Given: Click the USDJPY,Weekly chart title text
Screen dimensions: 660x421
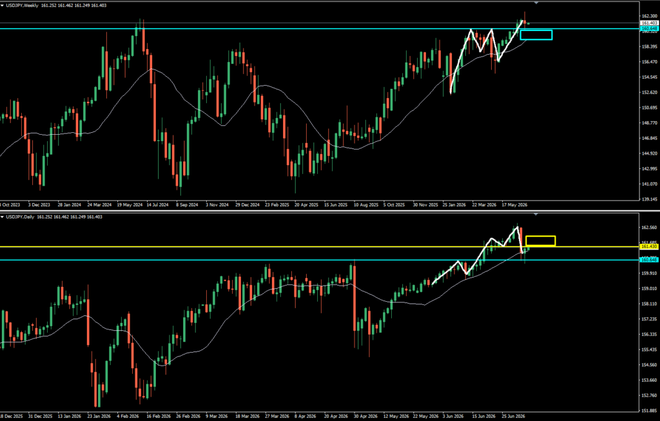Looking at the screenshot, I should (x=22, y=5).
